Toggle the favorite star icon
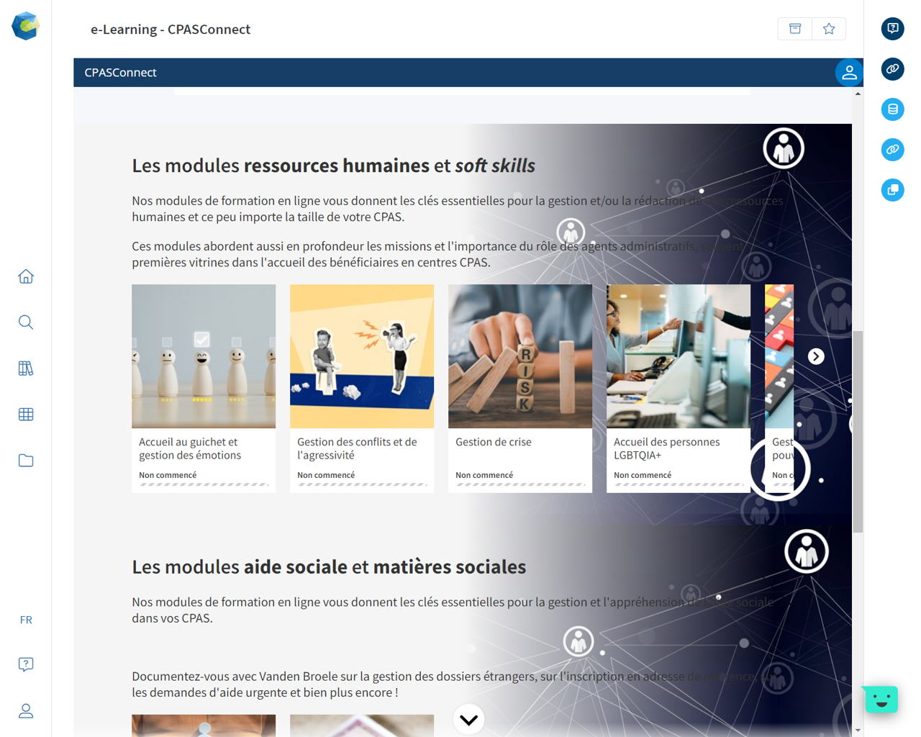This screenshot has width=921, height=737. tap(829, 29)
